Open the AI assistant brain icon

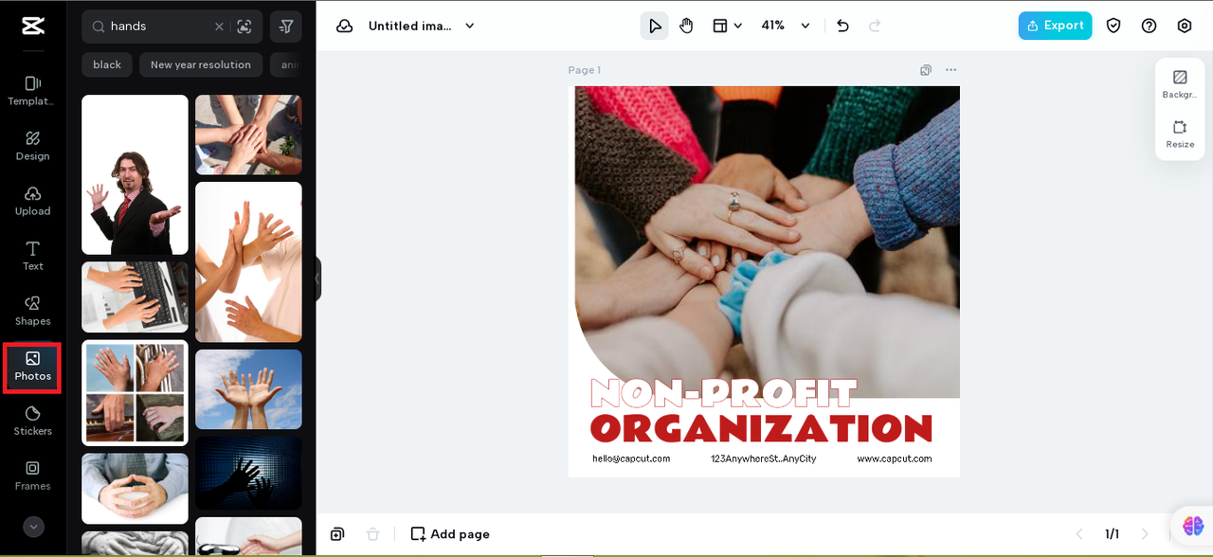point(1193,526)
